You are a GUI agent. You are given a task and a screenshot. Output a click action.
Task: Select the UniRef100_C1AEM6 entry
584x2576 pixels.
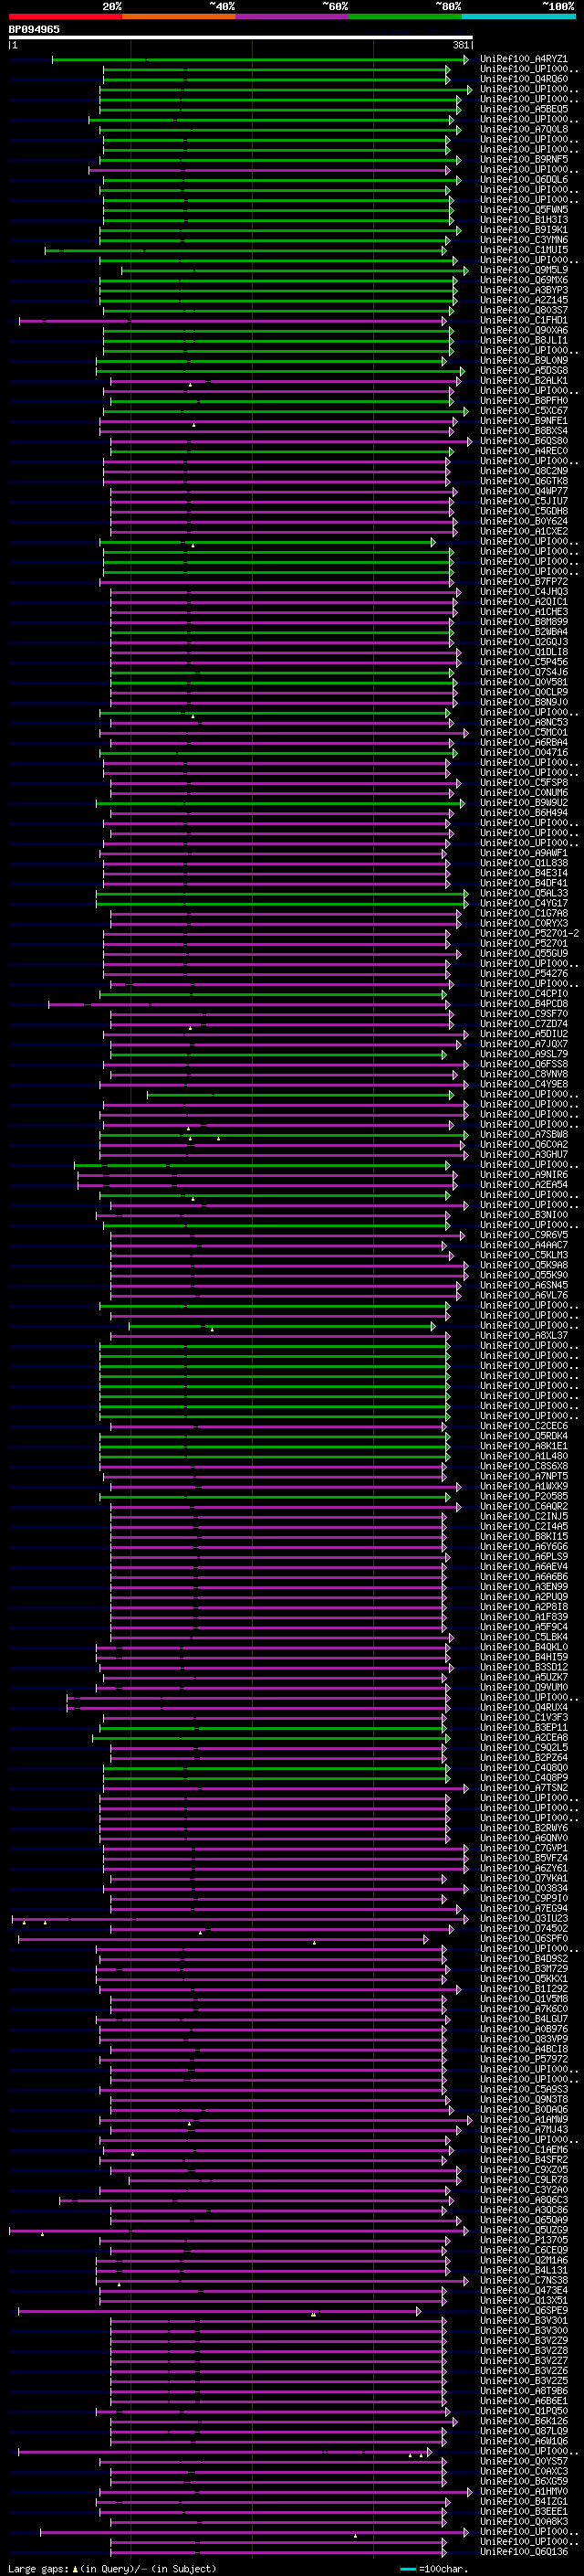coord(524,2149)
